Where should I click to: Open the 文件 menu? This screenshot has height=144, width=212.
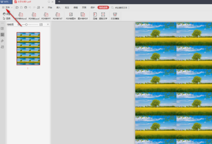click(7, 7)
